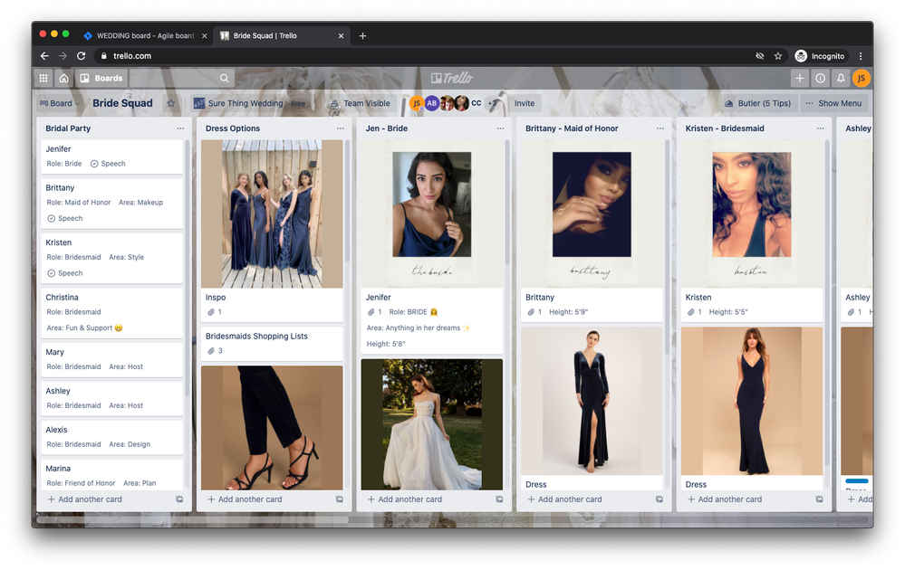Open the black heels photo card

(x=272, y=428)
